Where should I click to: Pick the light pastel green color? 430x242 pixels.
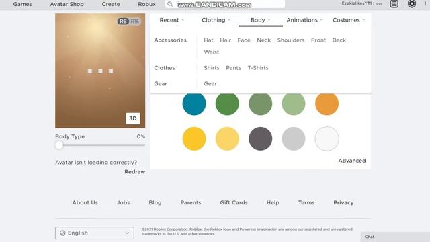(x=294, y=104)
